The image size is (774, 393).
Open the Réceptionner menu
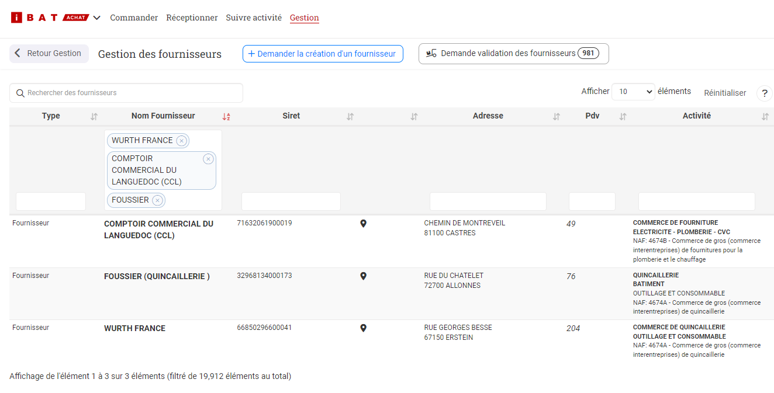click(x=192, y=18)
